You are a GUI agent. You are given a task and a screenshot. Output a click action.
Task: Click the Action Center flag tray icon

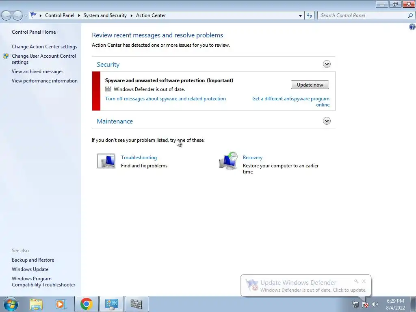point(365,304)
